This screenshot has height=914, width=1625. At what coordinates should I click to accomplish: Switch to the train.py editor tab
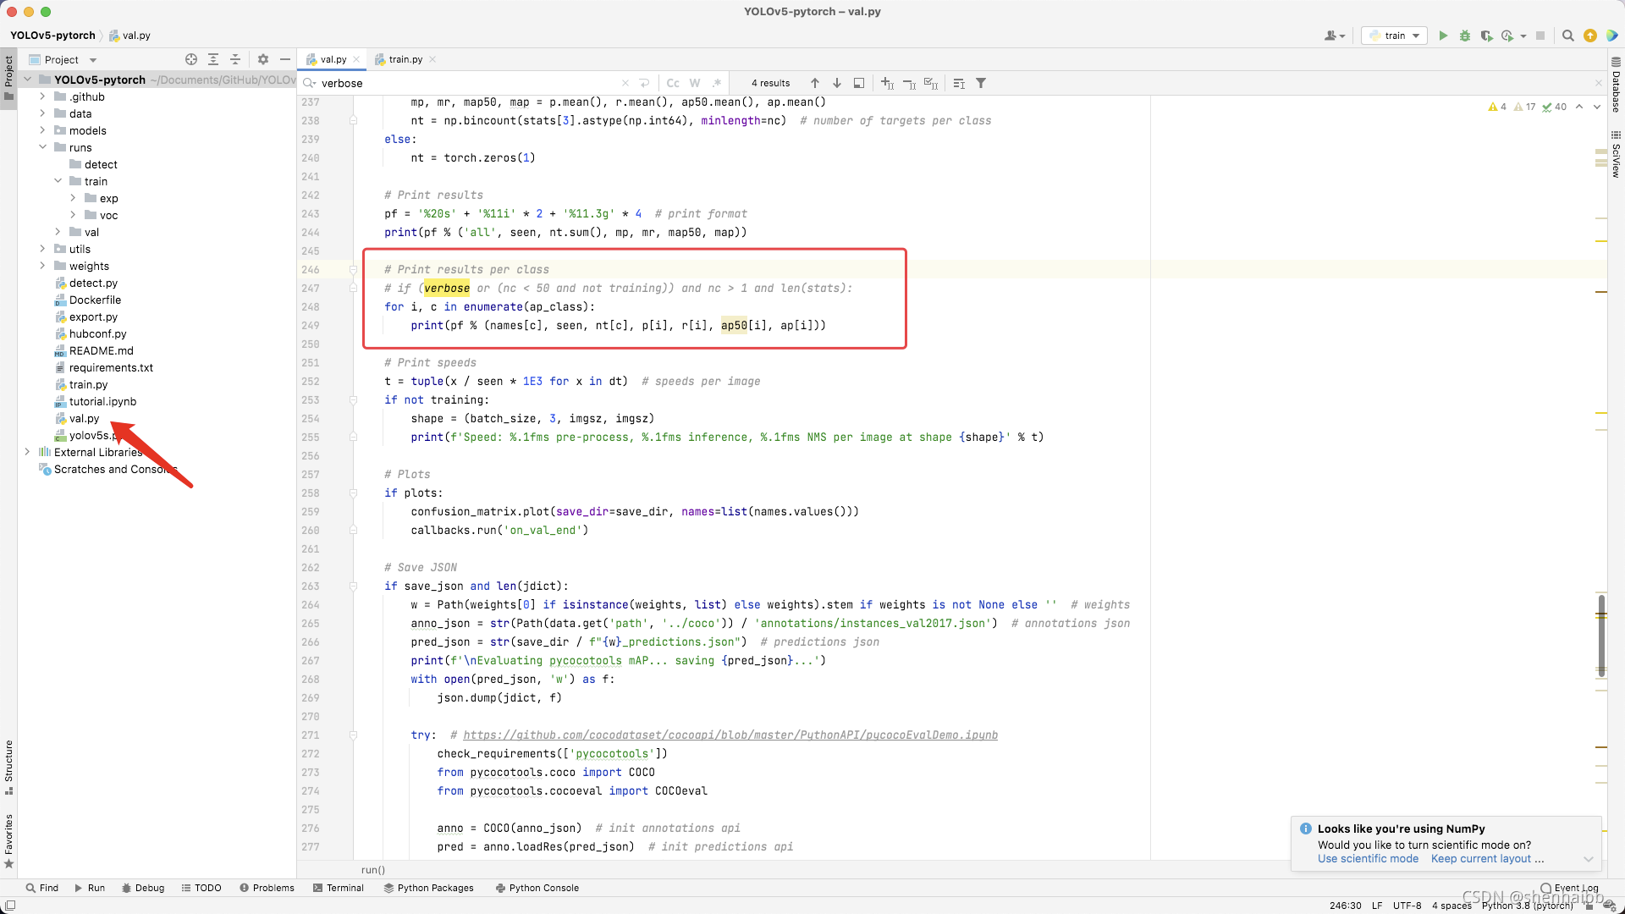point(405,59)
